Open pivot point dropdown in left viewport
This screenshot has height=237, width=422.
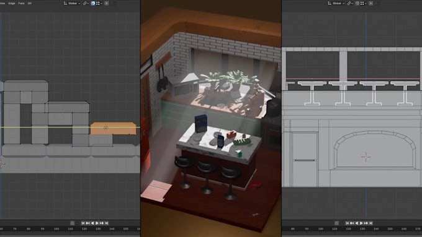pos(86,3)
